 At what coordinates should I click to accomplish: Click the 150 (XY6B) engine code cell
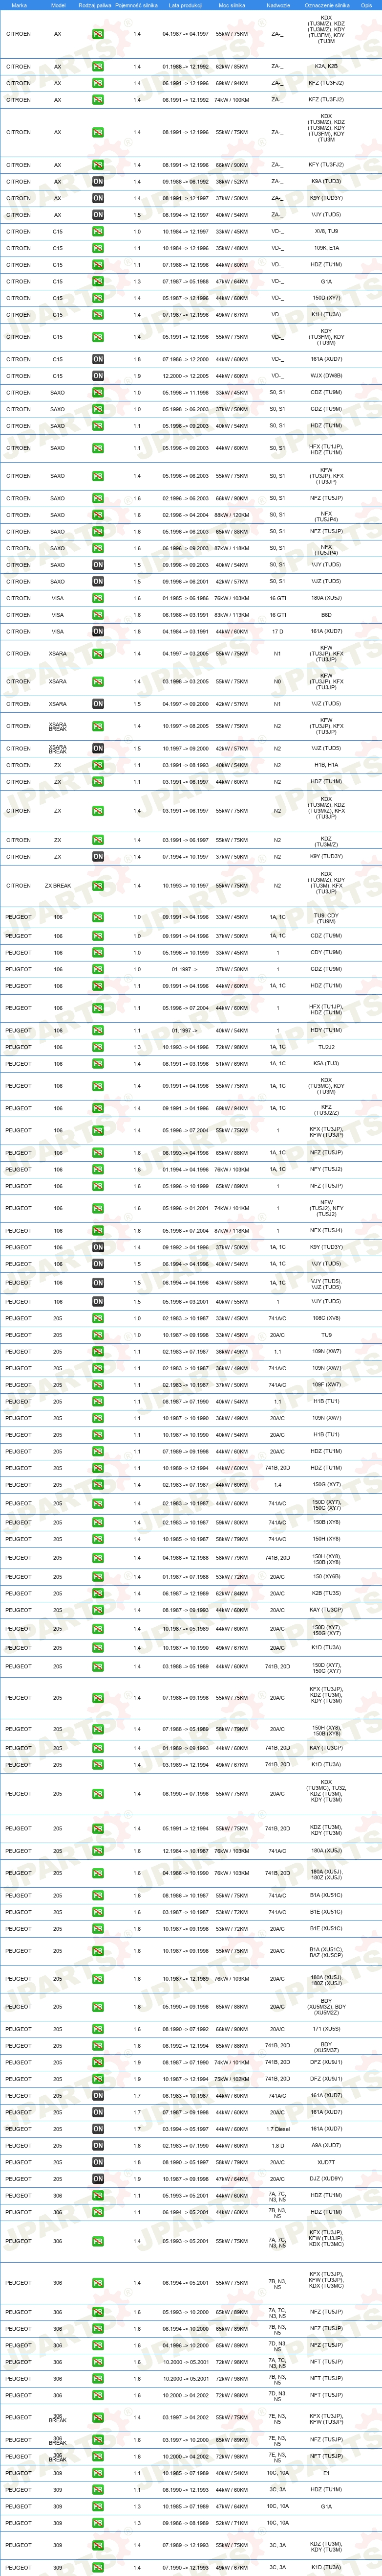pos(326,1577)
